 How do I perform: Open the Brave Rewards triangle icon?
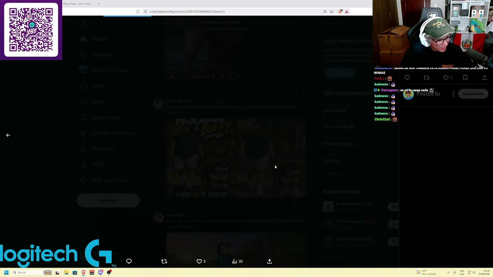pyautogui.click(x=347, y=12)
